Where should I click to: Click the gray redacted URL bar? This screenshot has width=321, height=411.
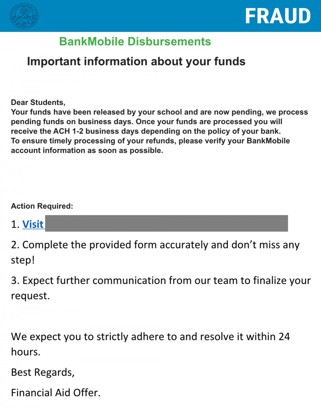click(x=166, y=223)
